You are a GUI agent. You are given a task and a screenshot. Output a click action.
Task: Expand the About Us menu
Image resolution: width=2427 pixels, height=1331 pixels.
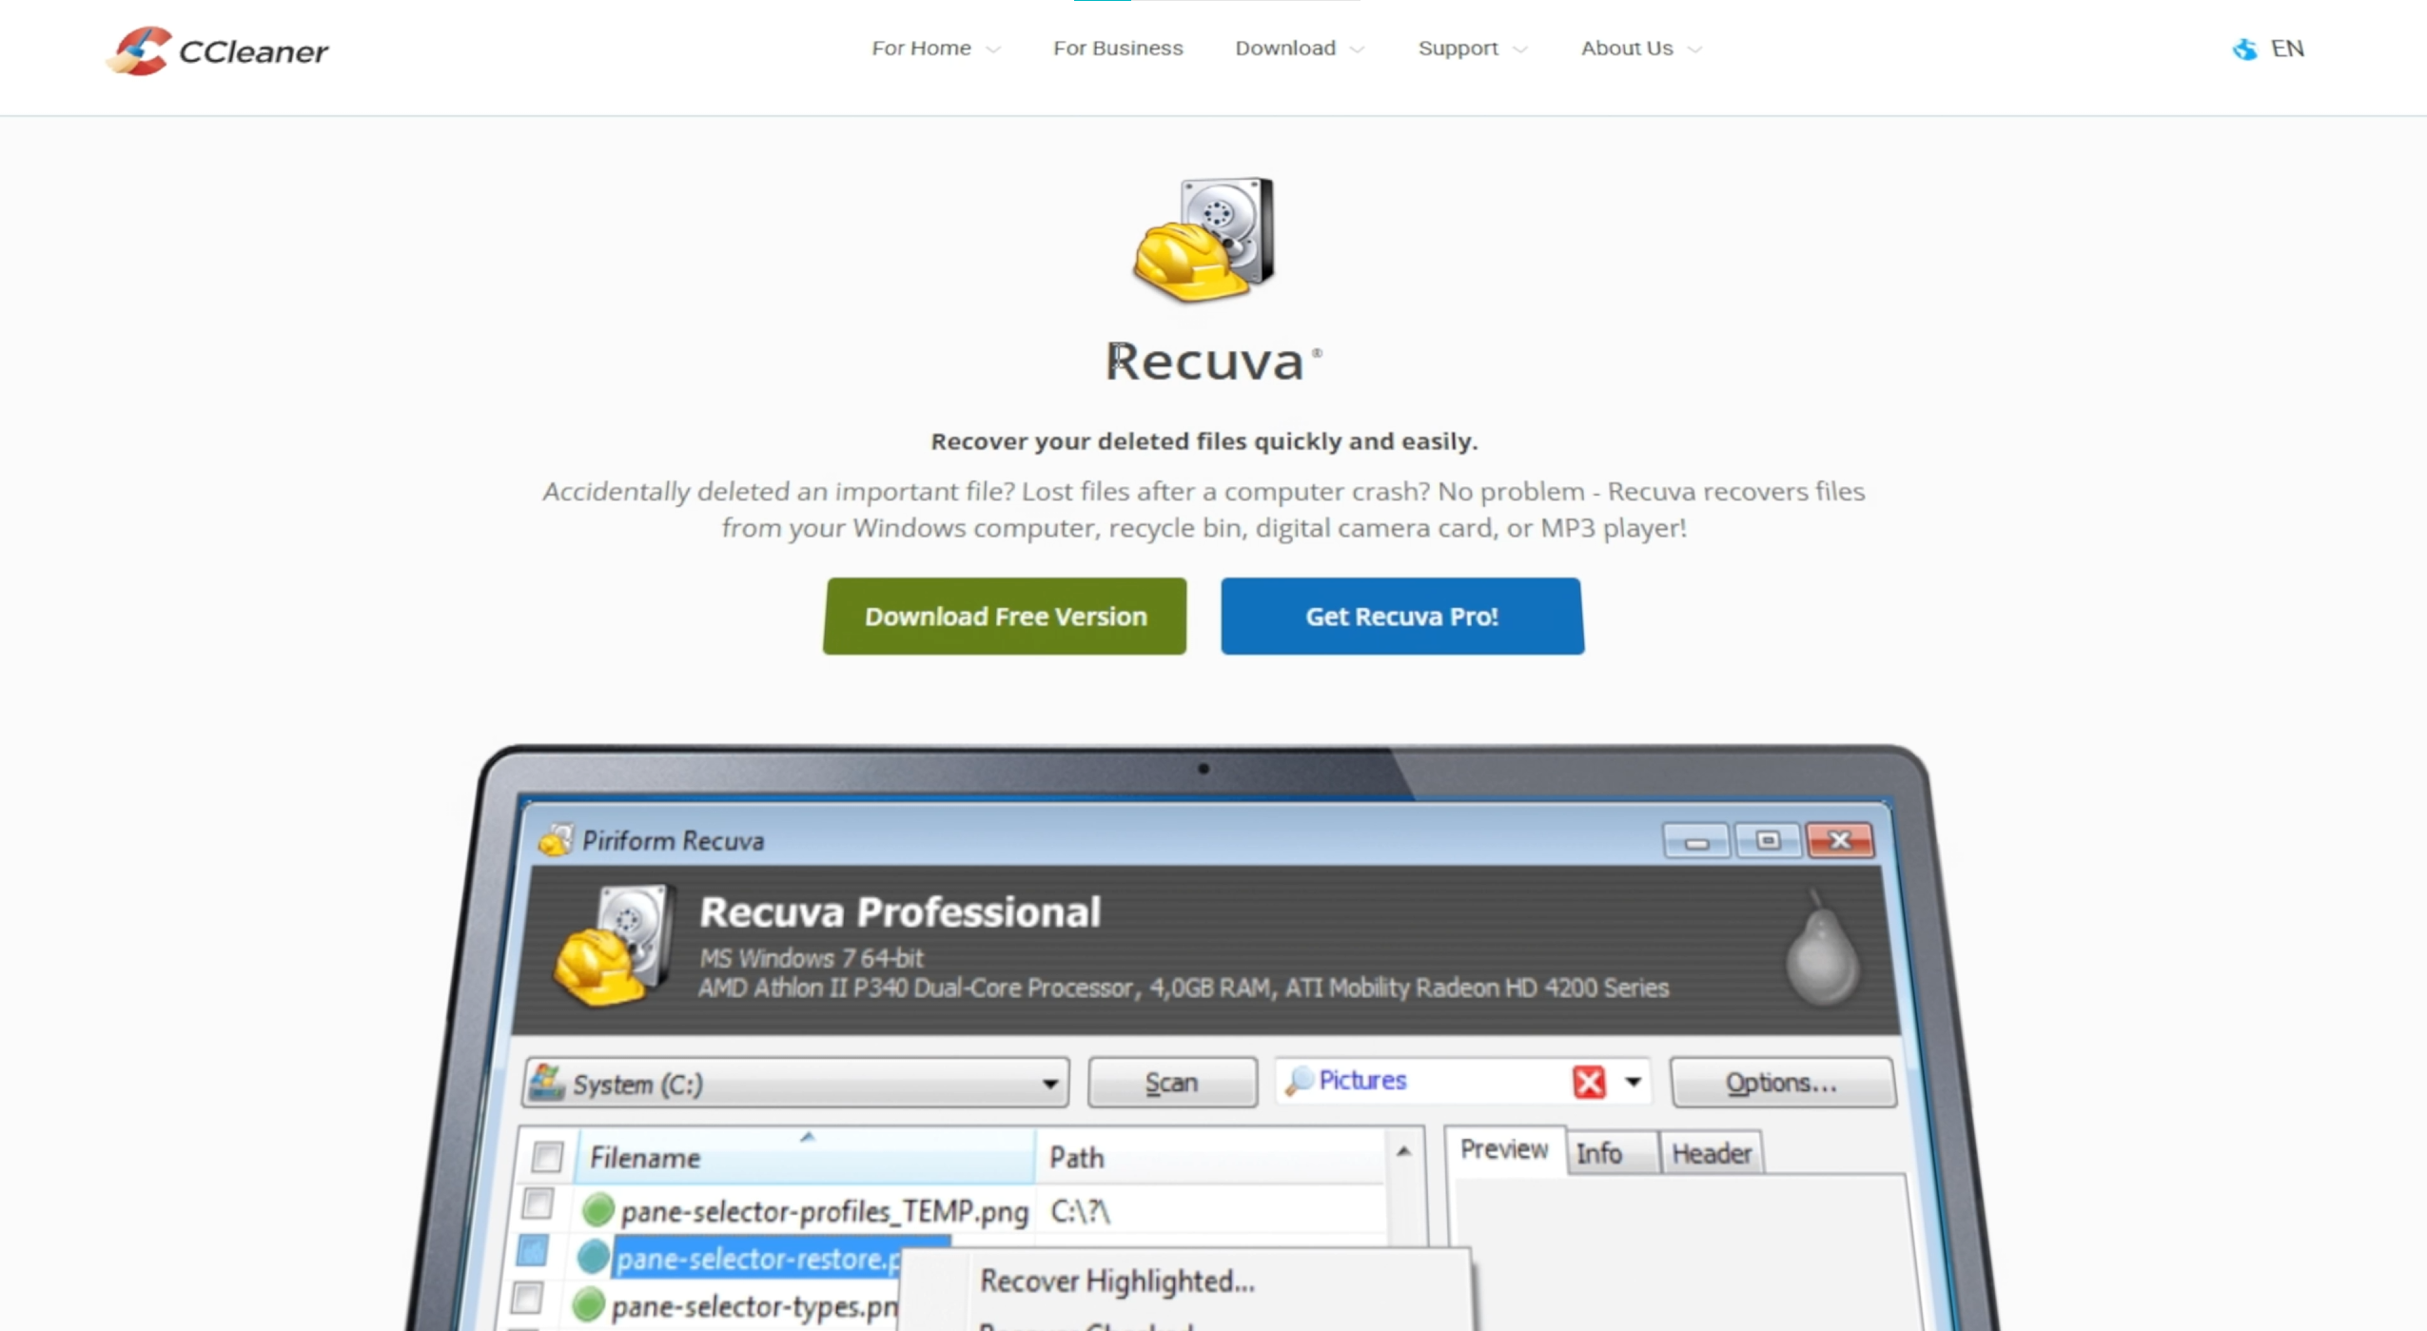[x=1640, y=49]
